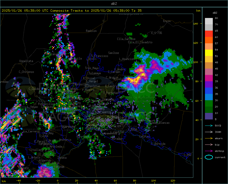Click the magenta eb+bip arrow symbol
Screen dimensions: 228x184
[x=209, y=151]
